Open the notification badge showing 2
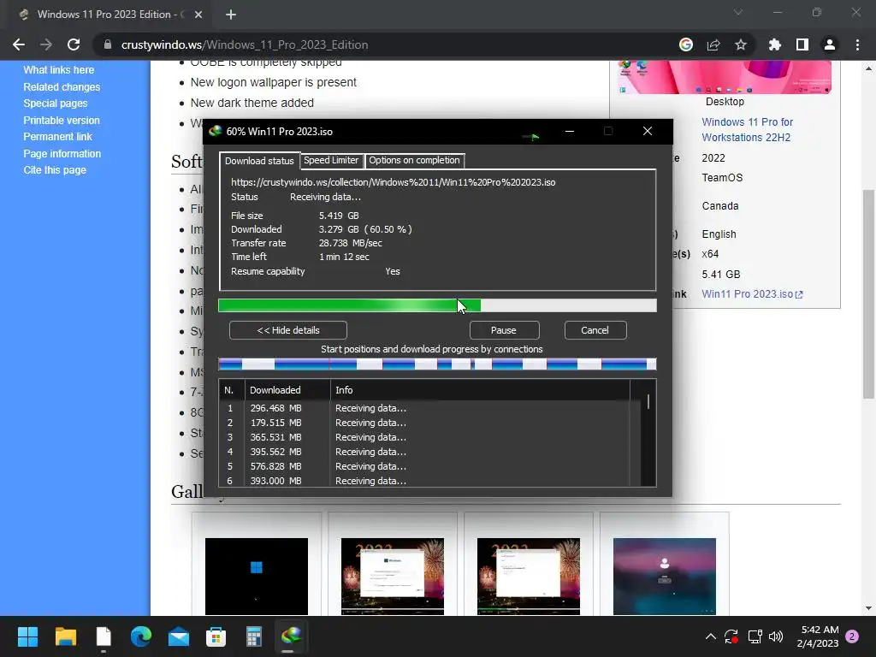Image resolution: width=876 pixels, height=657 pixels. click(853, 636)
